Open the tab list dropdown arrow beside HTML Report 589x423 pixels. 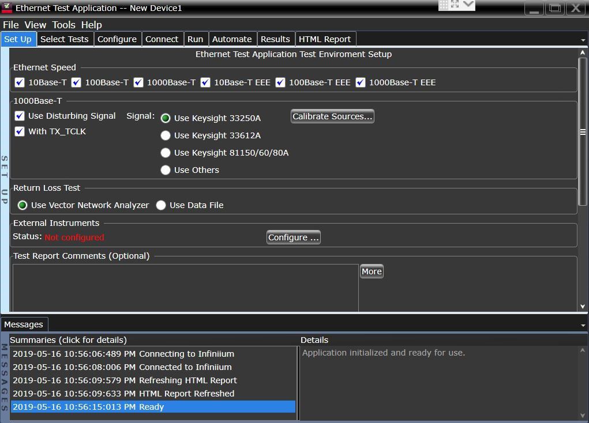(x=583, y=40)
